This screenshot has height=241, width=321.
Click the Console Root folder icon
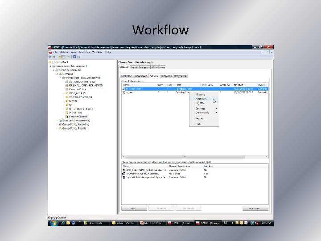click(x=50, y=62)
